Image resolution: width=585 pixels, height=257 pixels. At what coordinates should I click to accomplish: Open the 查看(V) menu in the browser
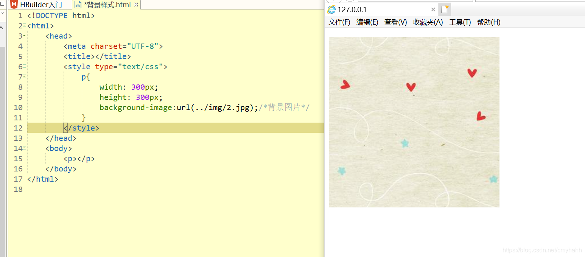396,22
